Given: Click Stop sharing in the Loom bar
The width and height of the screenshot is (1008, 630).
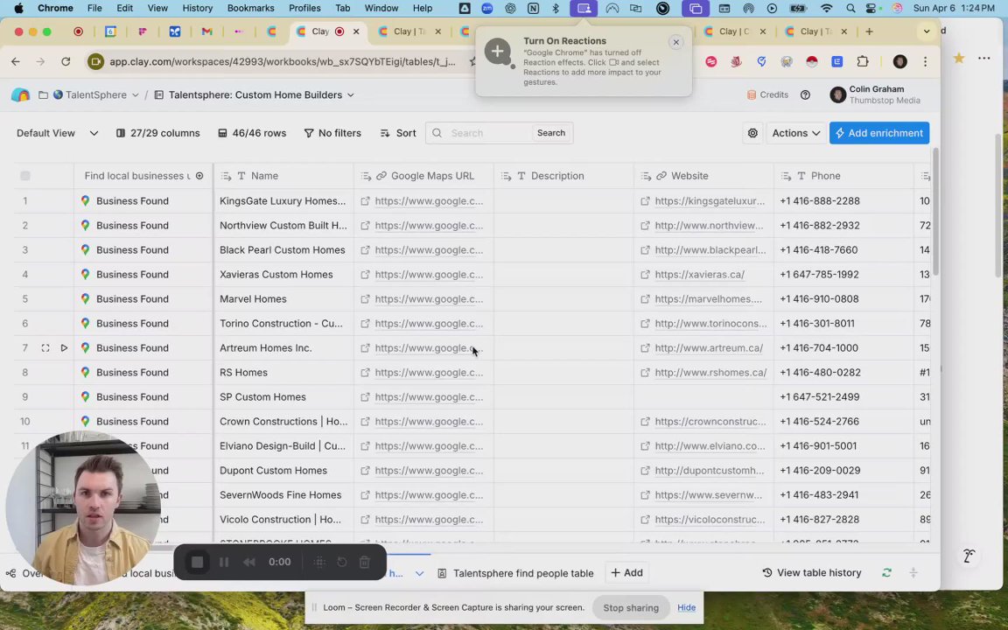Looking at the screenshot, I should tap(631, 607).
